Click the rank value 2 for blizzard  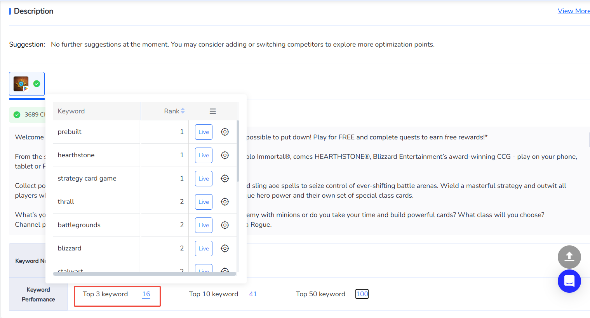coord(182,248)
